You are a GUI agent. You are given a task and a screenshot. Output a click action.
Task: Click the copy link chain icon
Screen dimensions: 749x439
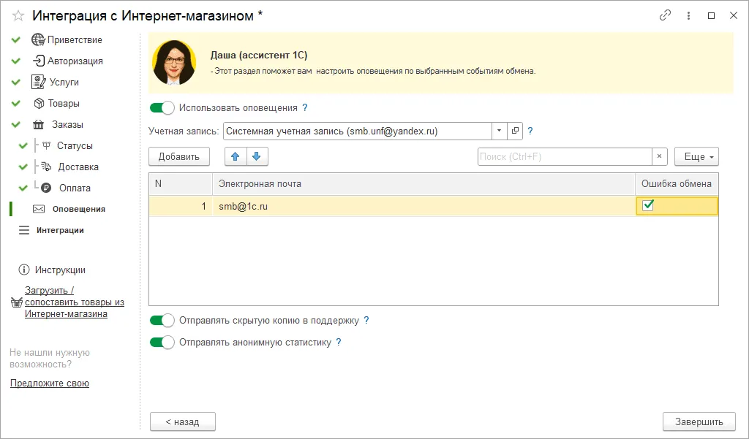pos(665,15)
